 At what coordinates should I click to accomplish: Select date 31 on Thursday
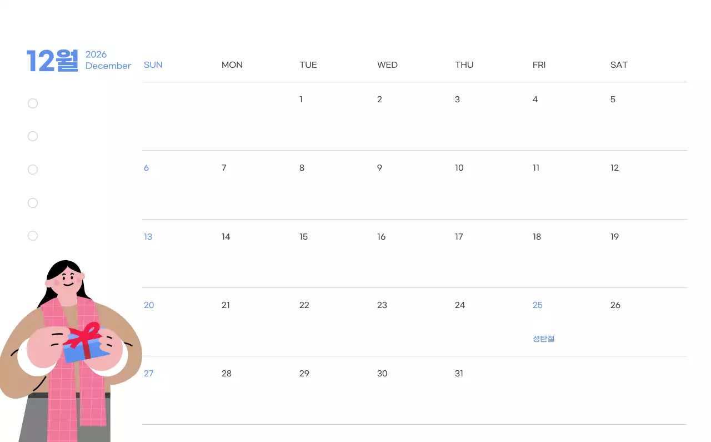click(x=459, y=374)
